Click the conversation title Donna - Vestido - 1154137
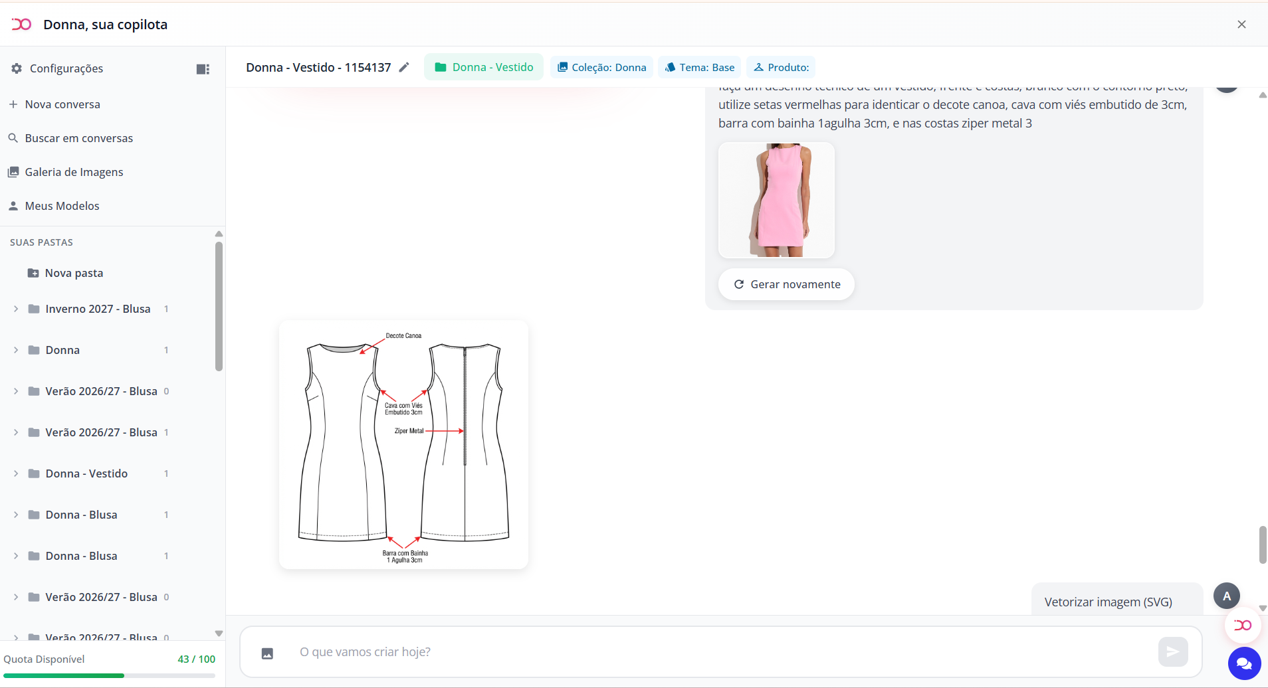The width and height of the screenshot is (1268, 688). tap(318, 67)
